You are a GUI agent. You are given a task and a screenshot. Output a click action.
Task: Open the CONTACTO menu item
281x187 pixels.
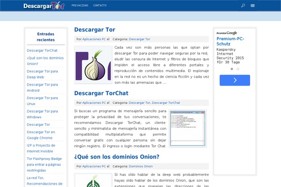(x=100, y=6)
